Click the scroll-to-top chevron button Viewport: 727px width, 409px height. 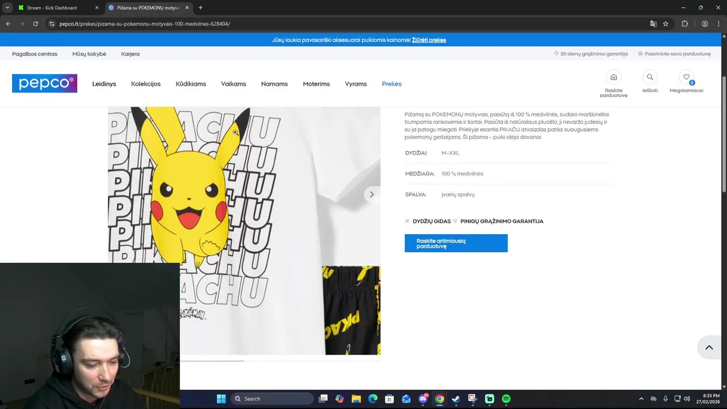point(709,348)
